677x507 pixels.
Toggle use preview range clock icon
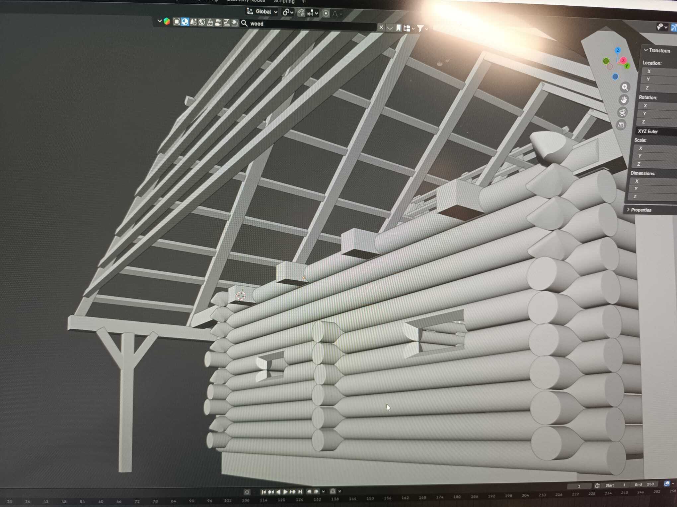(597, 485)
